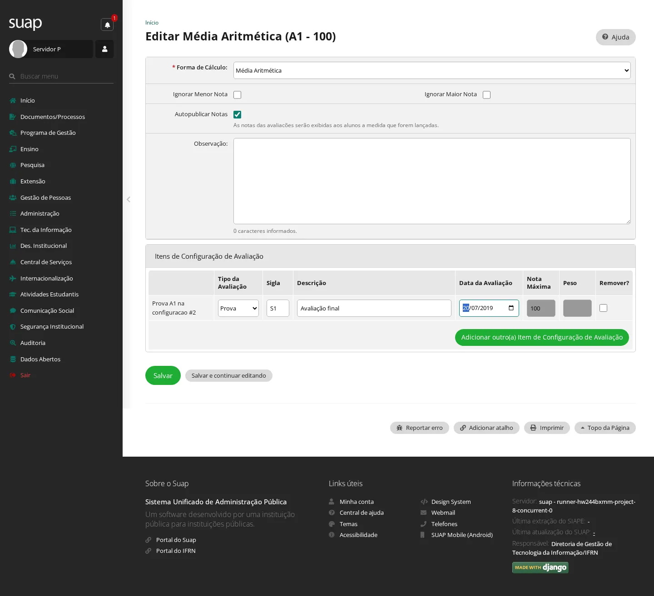Click the Gestão de Pessoas icon
The width and height of the screenshot is (654, 596).
(x=13, y=197)
